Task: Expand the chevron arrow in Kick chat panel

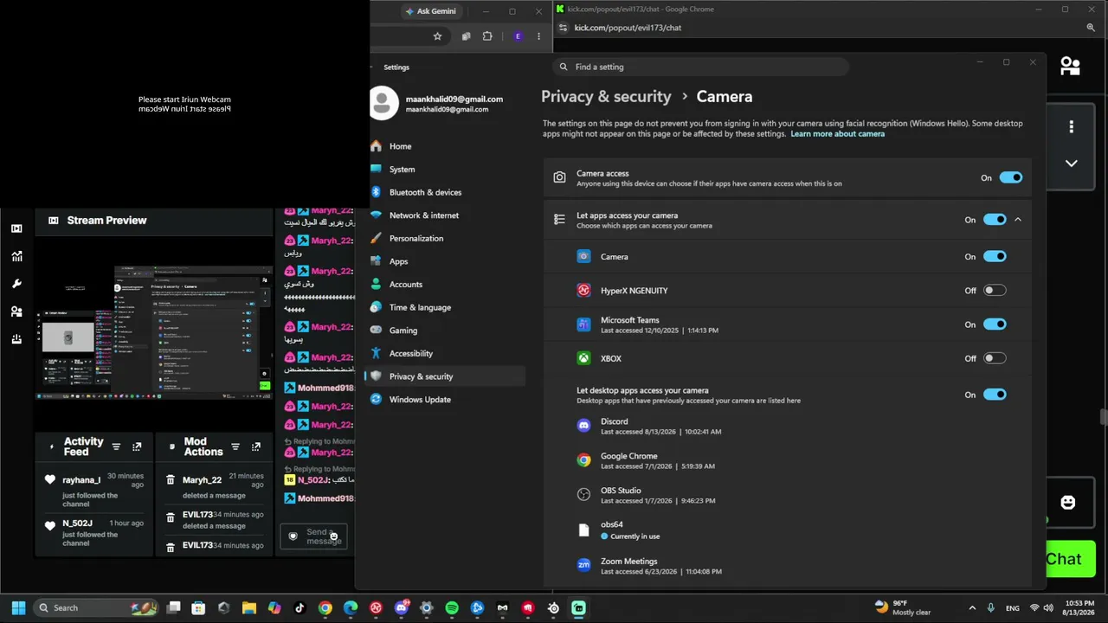Action: (x=1072, y=164)
